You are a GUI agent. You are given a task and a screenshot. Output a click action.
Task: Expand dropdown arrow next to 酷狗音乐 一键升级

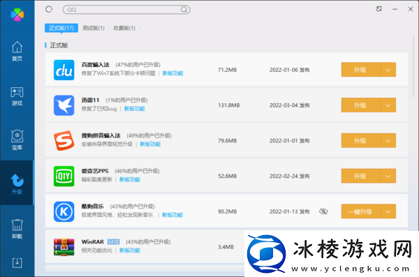[x=388, y=211]
